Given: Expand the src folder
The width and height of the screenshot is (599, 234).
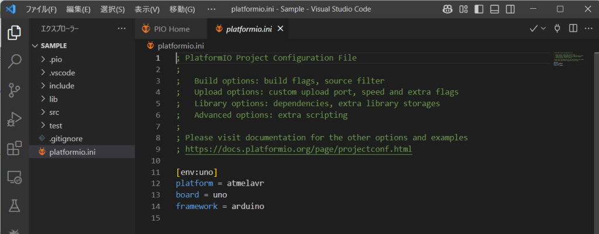Looking at the screenshot, I should pos(54,112).
